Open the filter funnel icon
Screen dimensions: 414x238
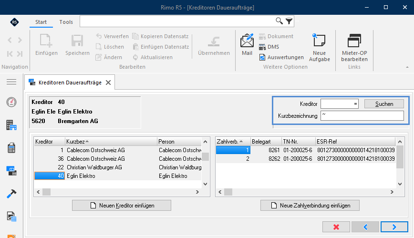[x=289, y=21]
